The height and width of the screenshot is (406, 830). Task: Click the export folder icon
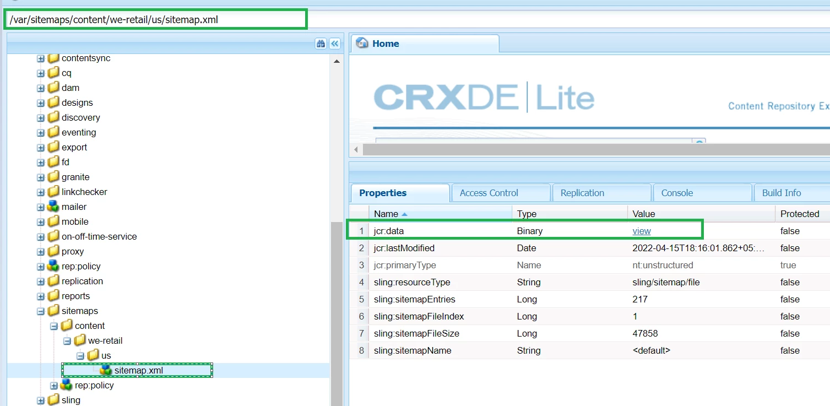click(53, 147)
